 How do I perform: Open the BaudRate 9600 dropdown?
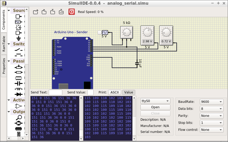(212, 102)
